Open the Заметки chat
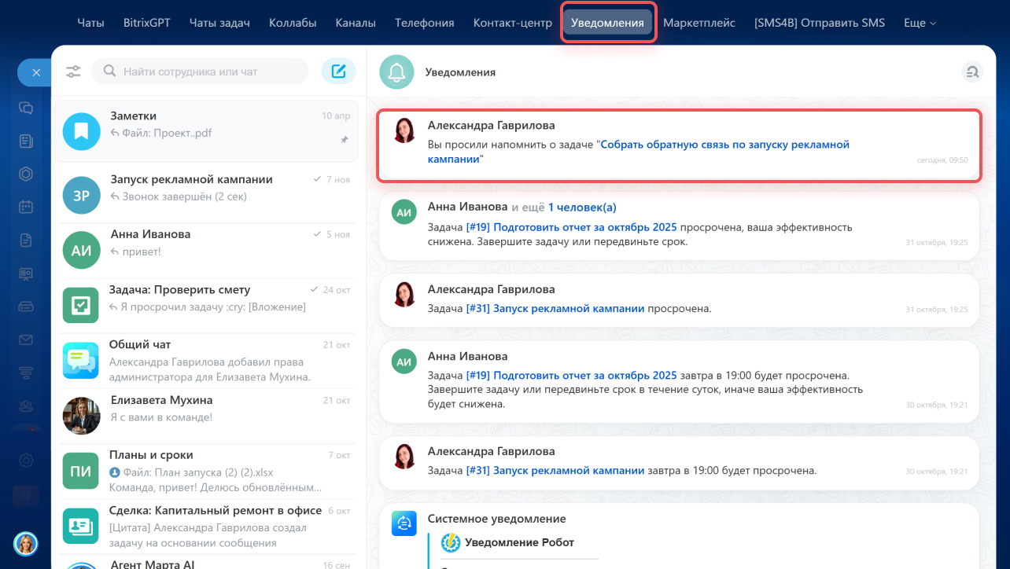The height and width of the screenshot is (569, 1010). click(206, 130)
